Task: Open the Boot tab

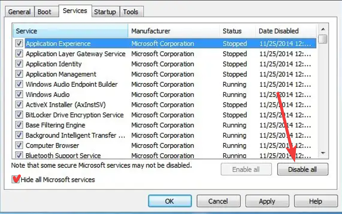Action: tap(44, 12)
